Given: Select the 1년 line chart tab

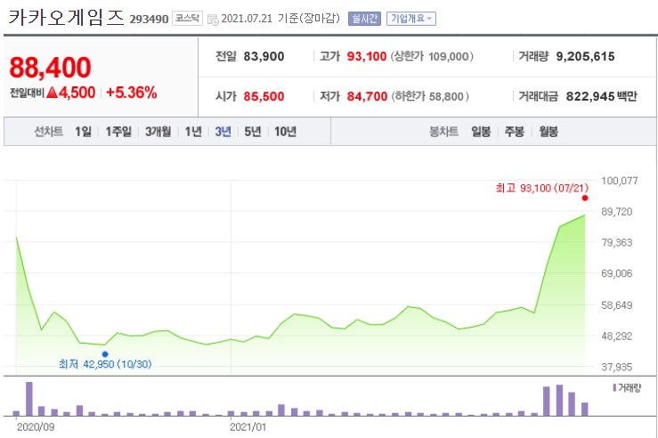Looking at the screenshot, I should pyautogui.click(x=193, y=132).
